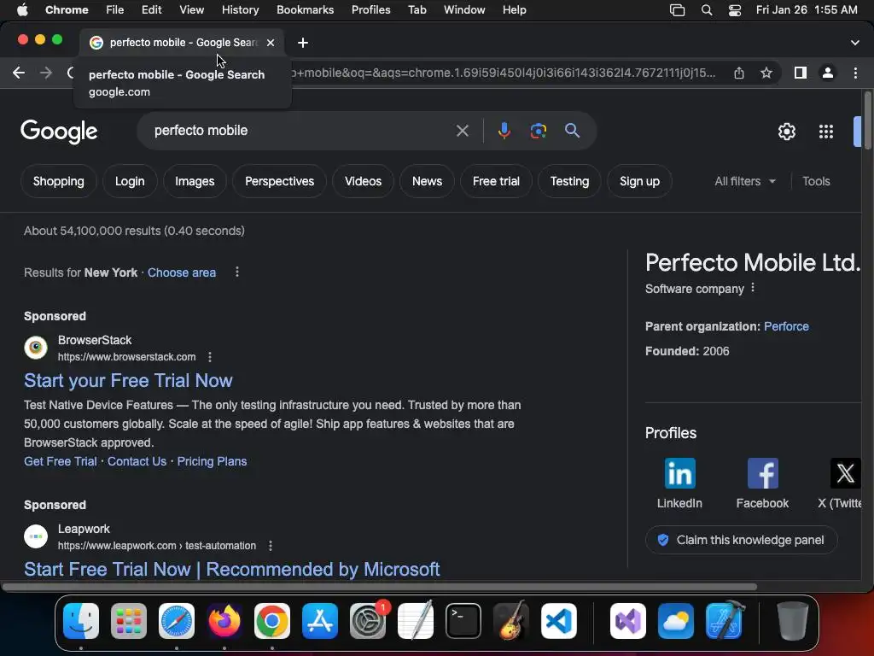Open Spotlight search in menu bar

(706, 10)
